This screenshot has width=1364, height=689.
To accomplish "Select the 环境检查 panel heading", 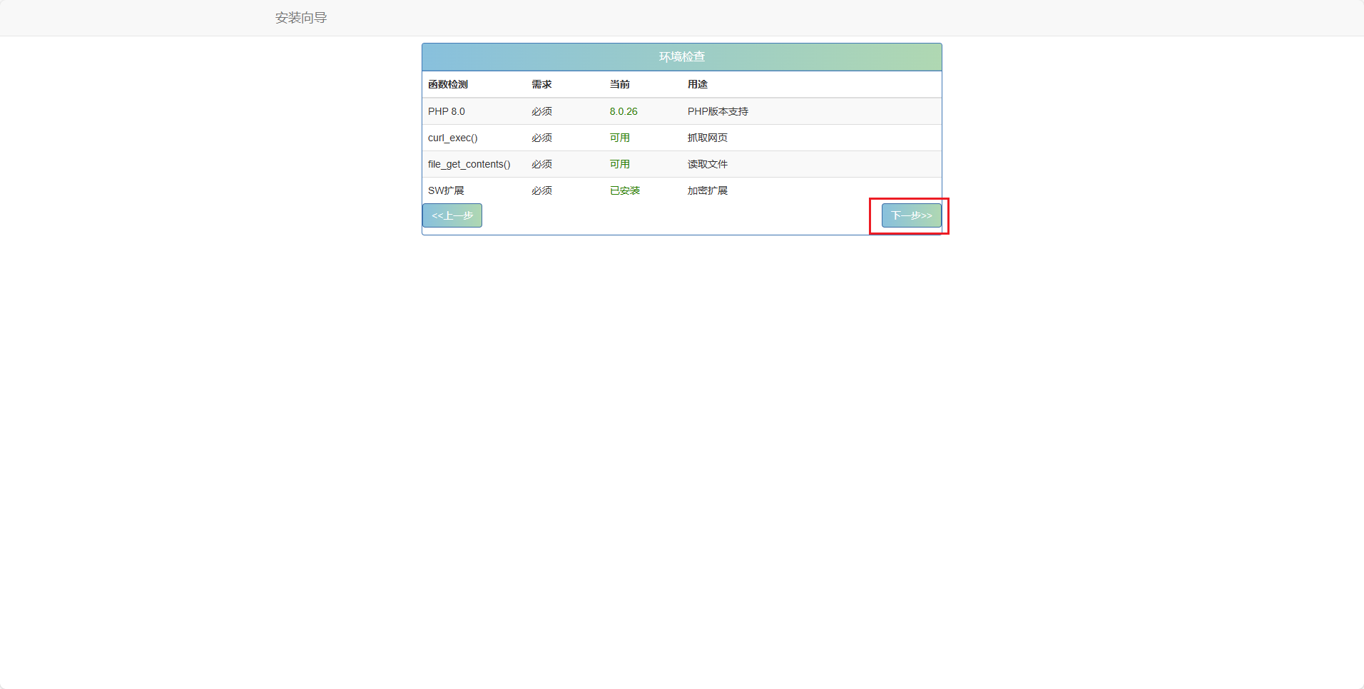I will tap(682, 56).
